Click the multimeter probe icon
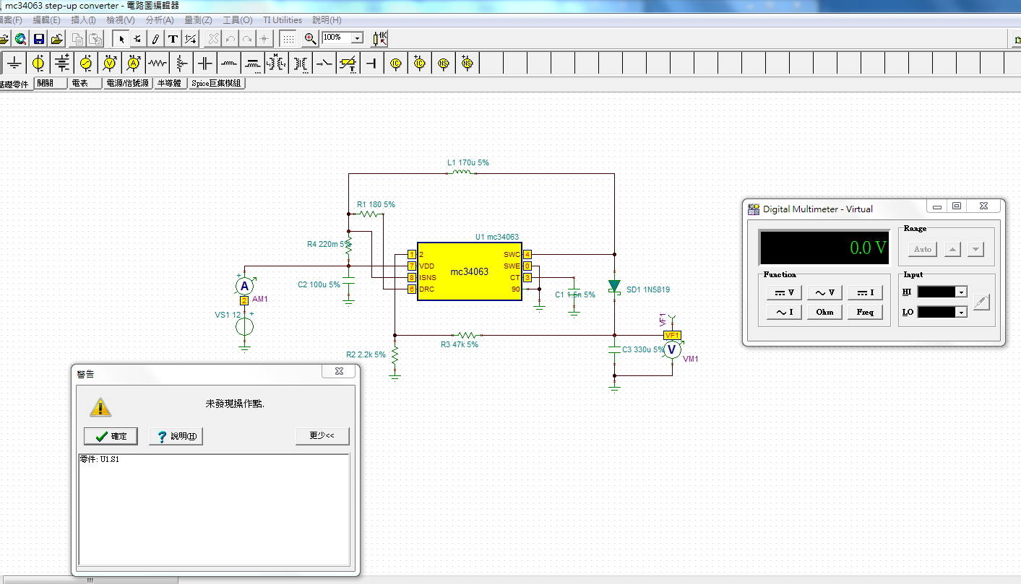Viewport: 1021px width, 584px height. (x=981, y=302)
